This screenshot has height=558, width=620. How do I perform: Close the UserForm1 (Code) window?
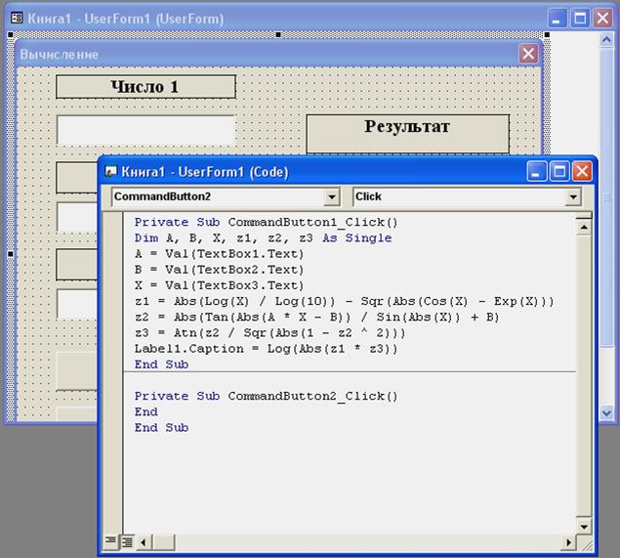coord(582,172)
